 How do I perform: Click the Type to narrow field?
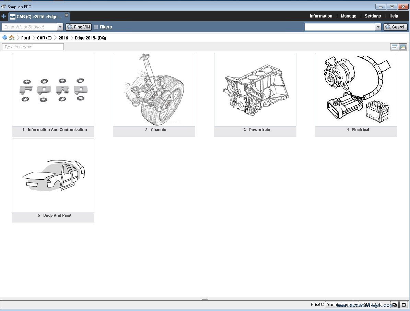[x=33, y=47]
